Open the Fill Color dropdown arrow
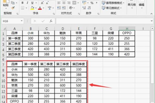 (36, 8)
